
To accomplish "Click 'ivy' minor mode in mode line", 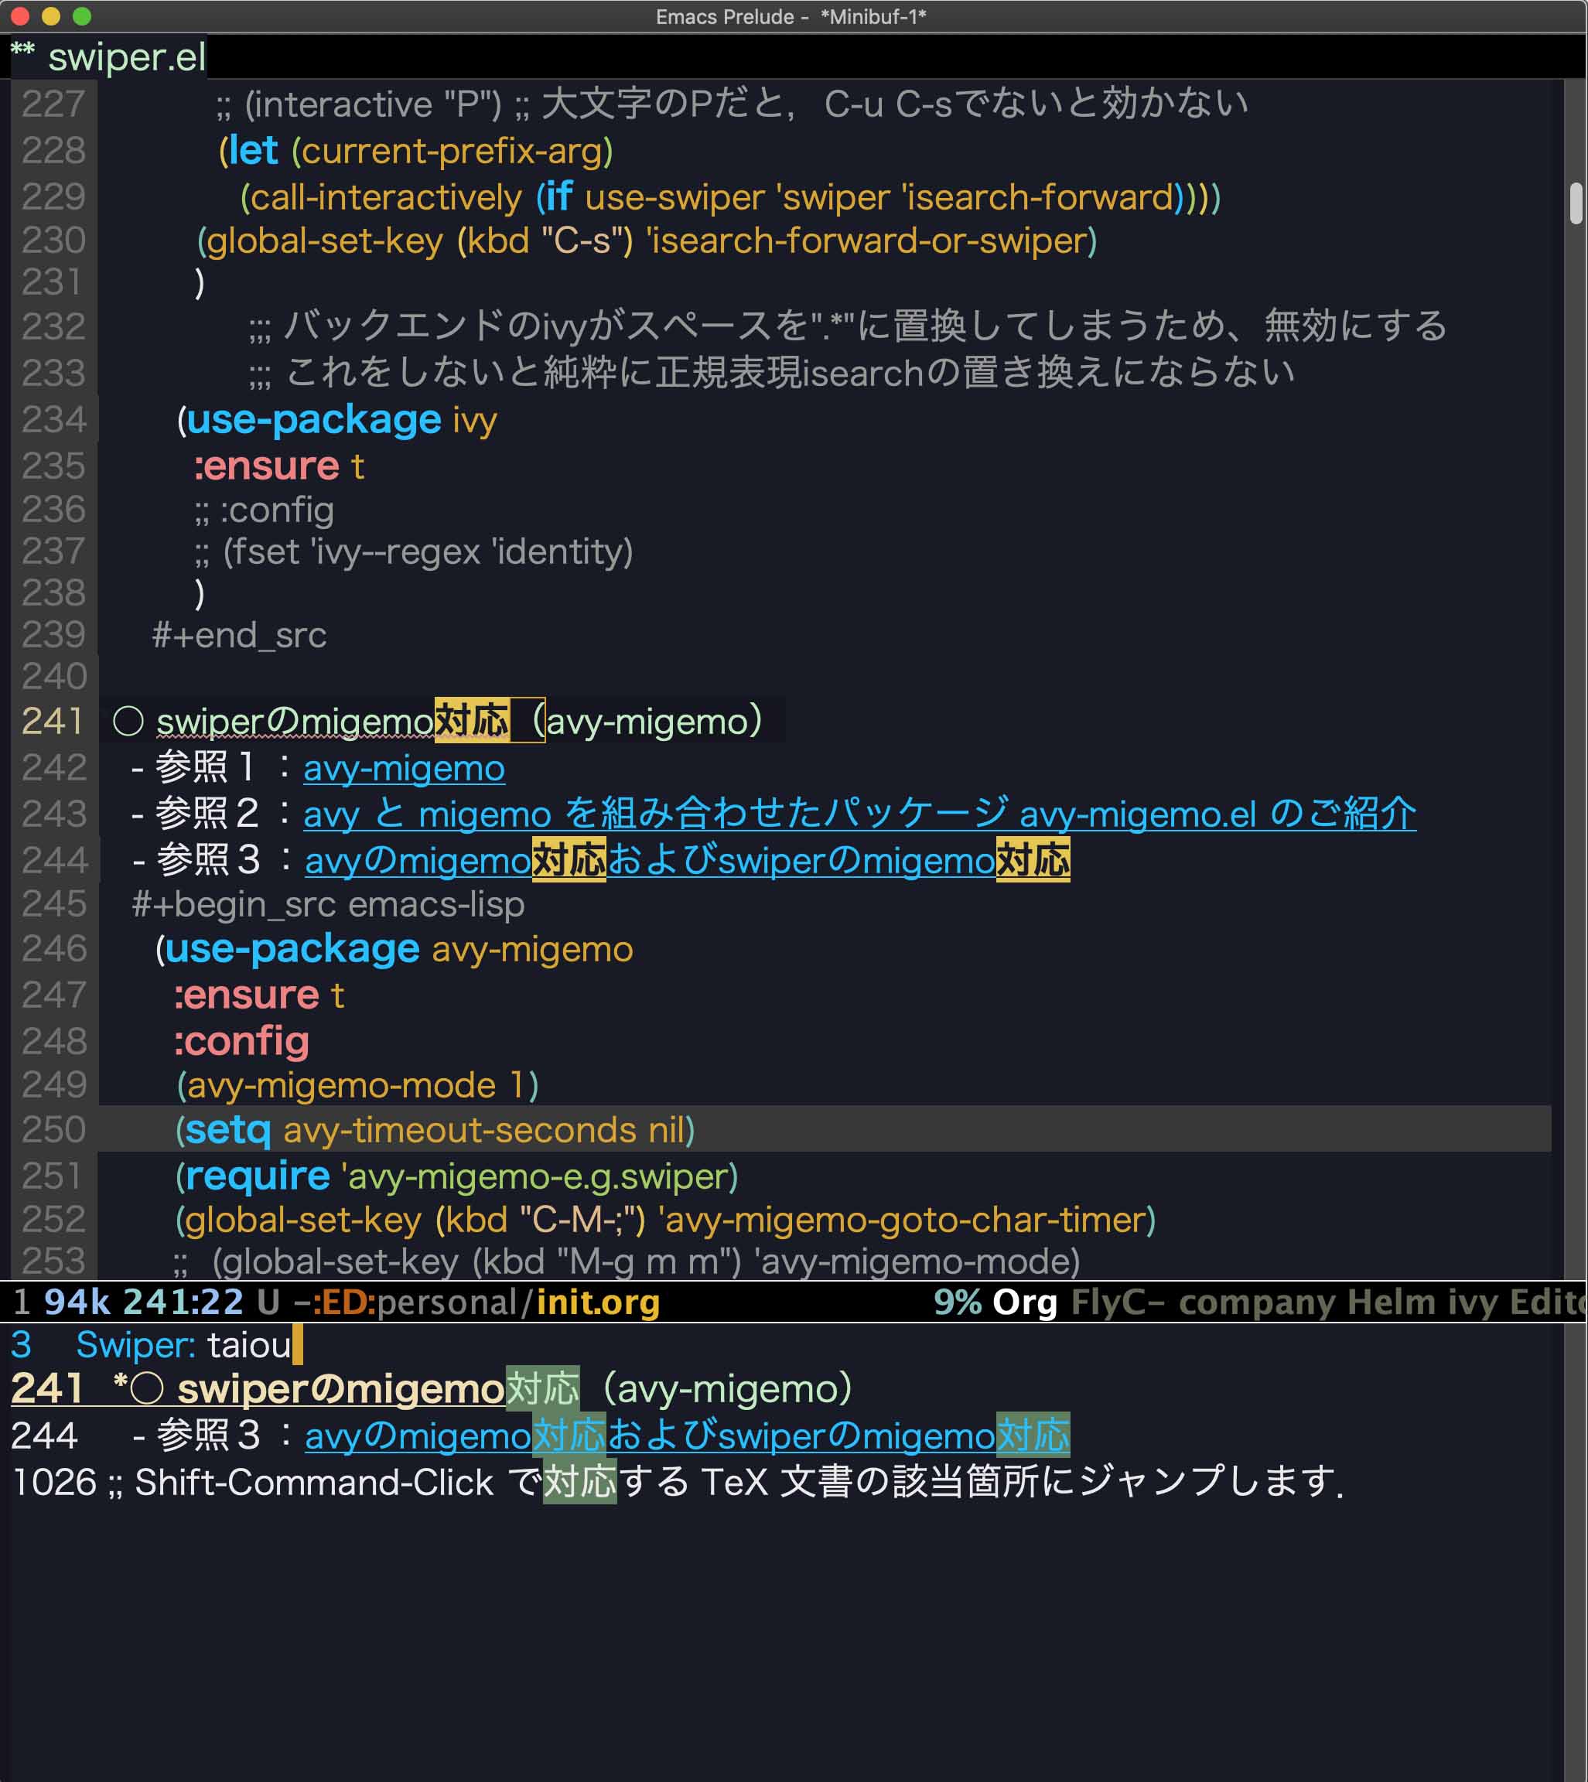I will click(1473, 1302).
